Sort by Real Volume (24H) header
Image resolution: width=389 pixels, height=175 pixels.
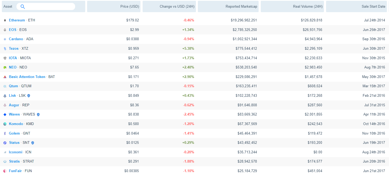292,7
